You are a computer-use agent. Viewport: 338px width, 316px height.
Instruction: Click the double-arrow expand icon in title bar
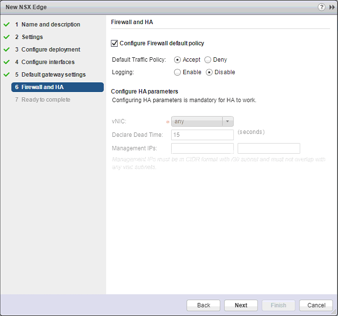(x=332, y=8)
